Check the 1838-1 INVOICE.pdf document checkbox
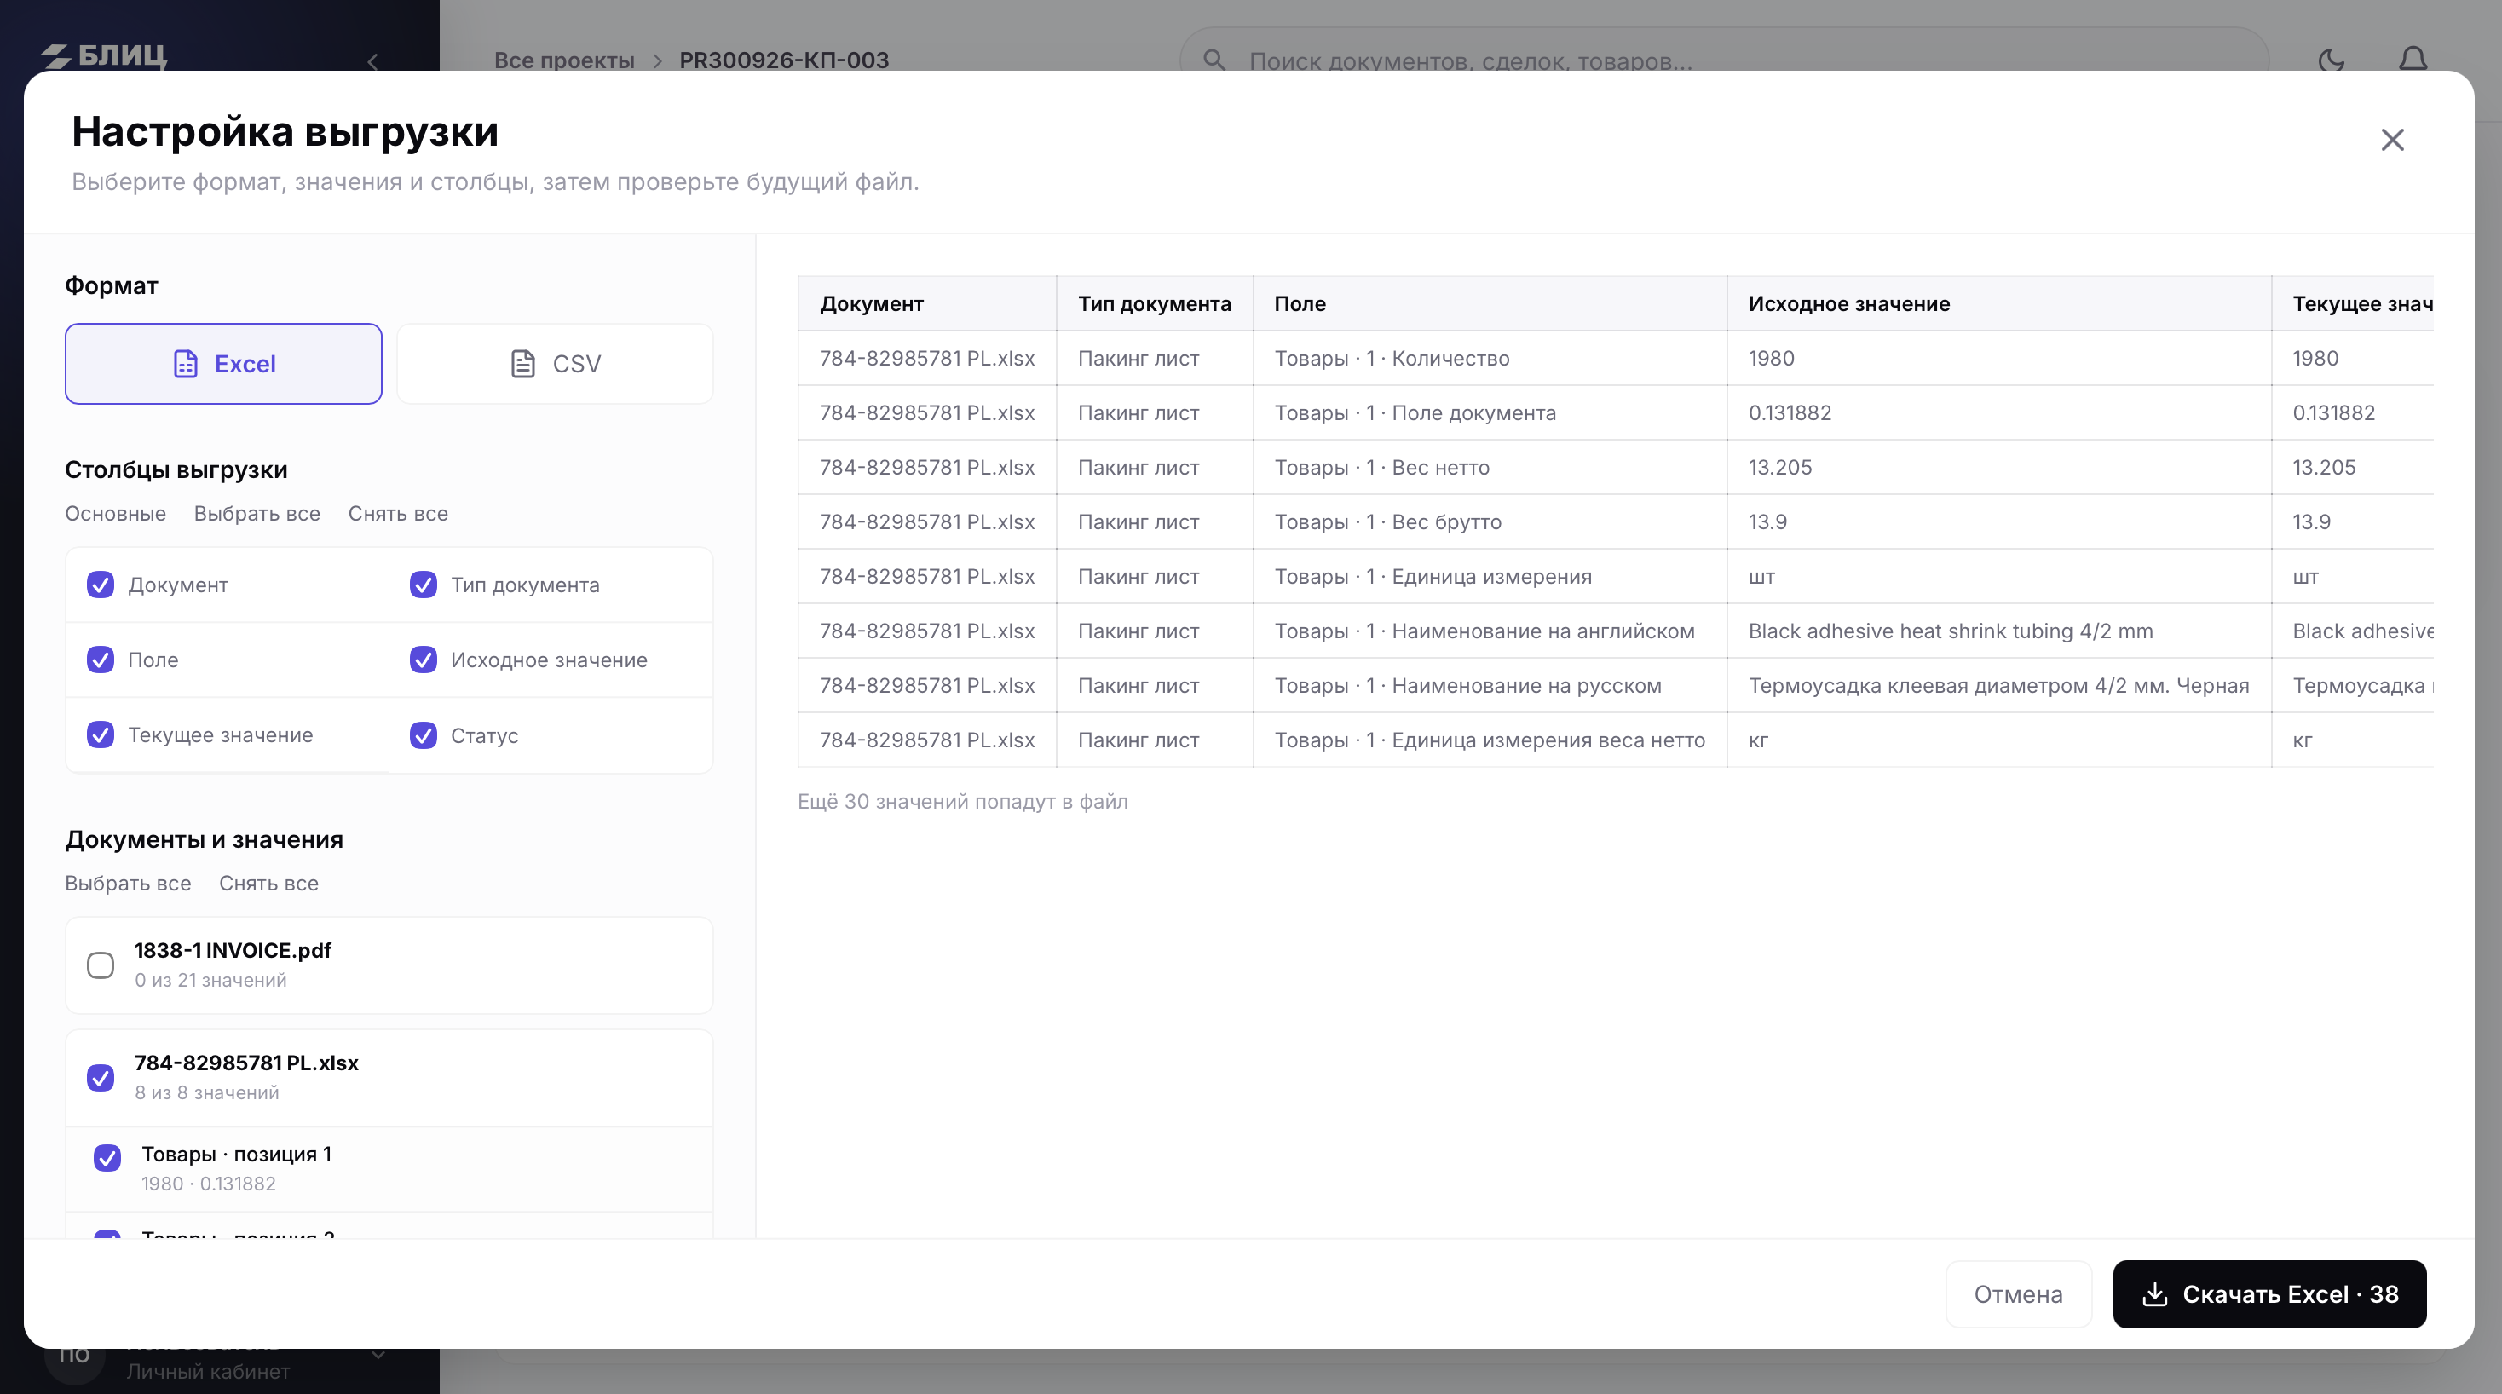The image size is (2502, 1394). (x=100, y=965)
